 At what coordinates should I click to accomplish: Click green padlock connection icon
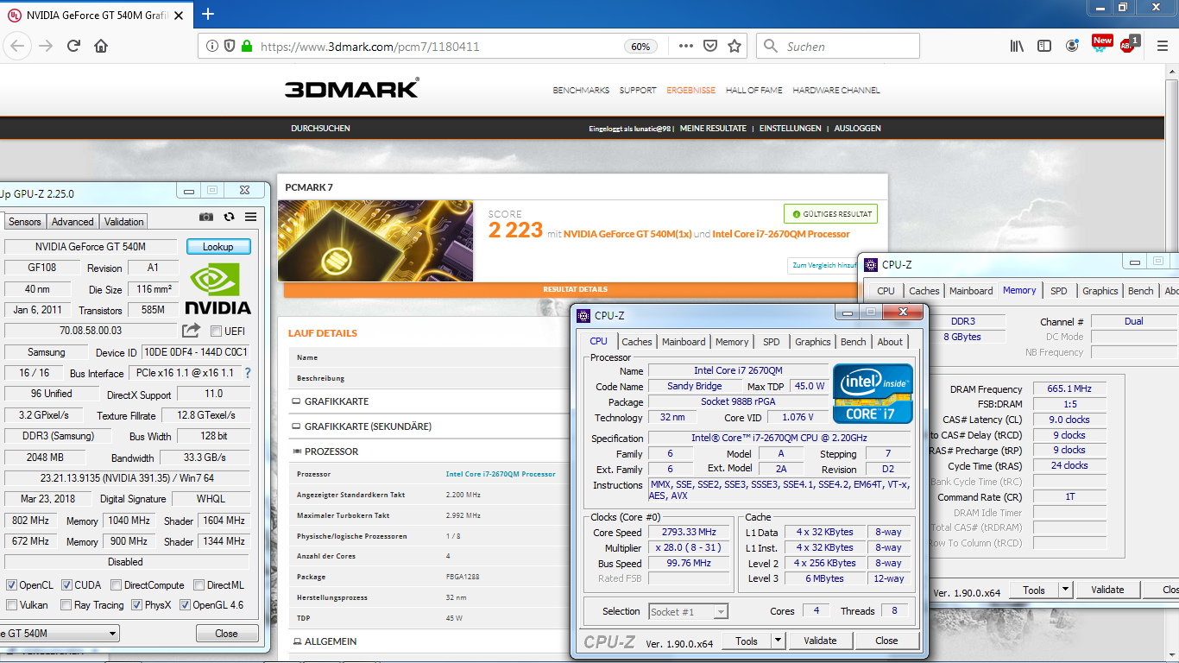247,47
